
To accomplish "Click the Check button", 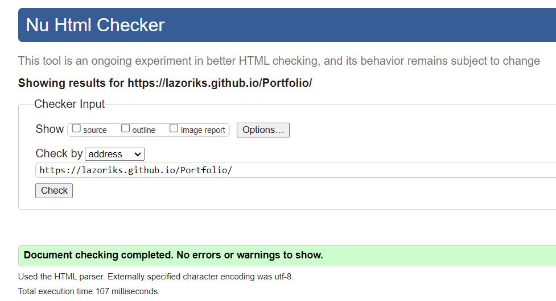I will point(54,191).
